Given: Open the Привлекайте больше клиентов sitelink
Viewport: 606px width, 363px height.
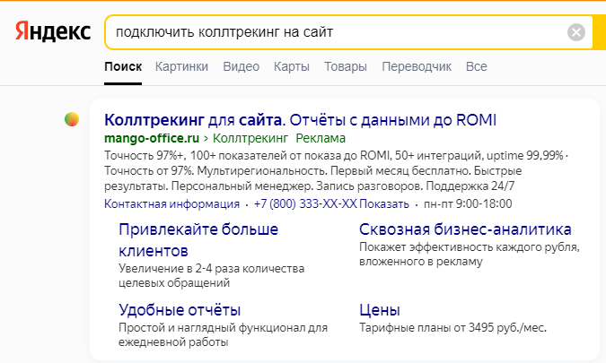Looking at the screenshot, I should pyautogui.click(x=198, y=240).
